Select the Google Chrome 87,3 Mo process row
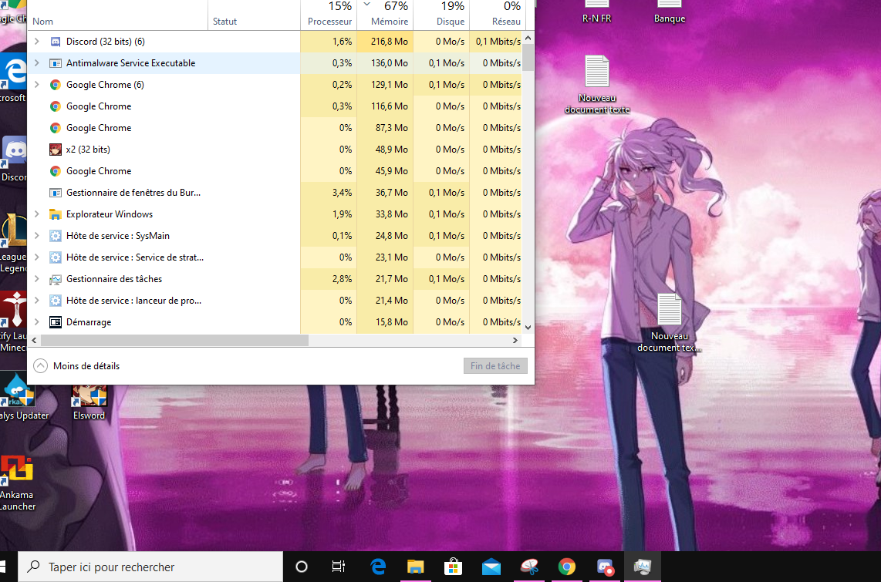This screenshot has height=582, width=881. [x=276, y=128]
